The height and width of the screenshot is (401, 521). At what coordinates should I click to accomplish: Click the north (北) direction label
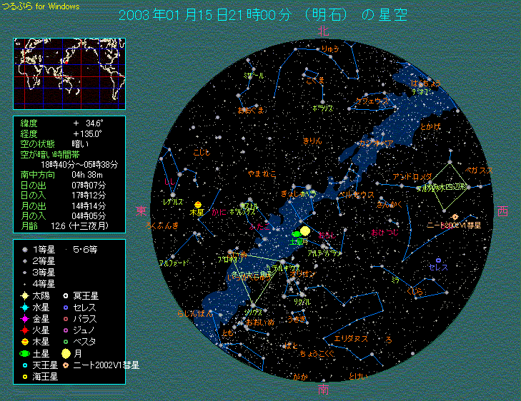[323, 31]
